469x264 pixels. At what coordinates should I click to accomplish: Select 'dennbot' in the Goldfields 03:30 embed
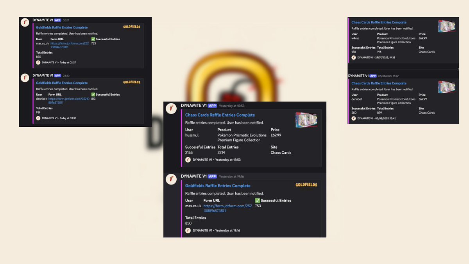(x=41, y=99)
